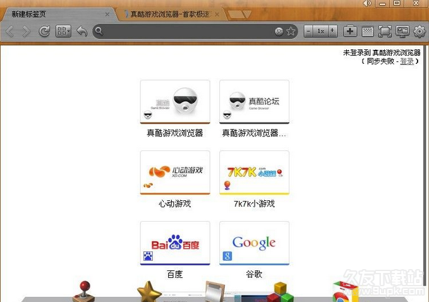Click the joystick icon in bottom dock

(x=84, y=292)
